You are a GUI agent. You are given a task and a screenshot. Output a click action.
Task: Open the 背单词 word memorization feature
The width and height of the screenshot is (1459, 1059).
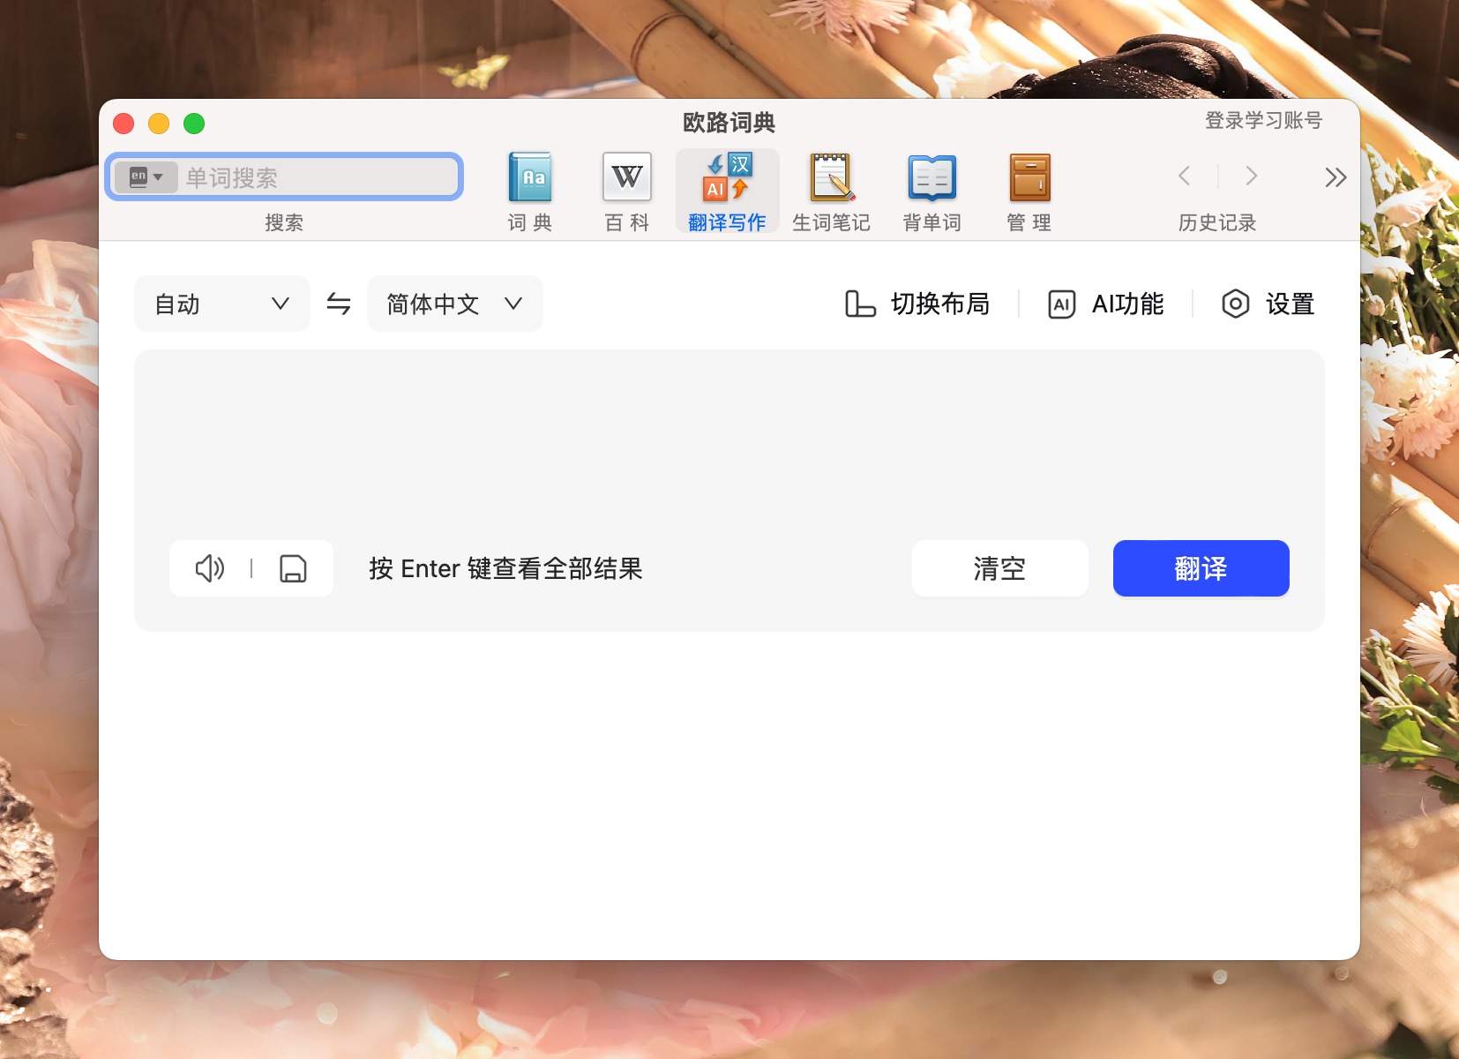(931, 188)
